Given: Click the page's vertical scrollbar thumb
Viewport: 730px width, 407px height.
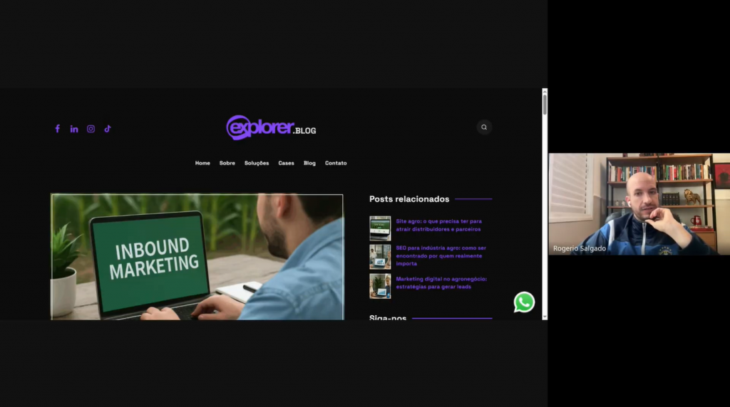Looking at the screenshot, I should [x=545, y=104].
